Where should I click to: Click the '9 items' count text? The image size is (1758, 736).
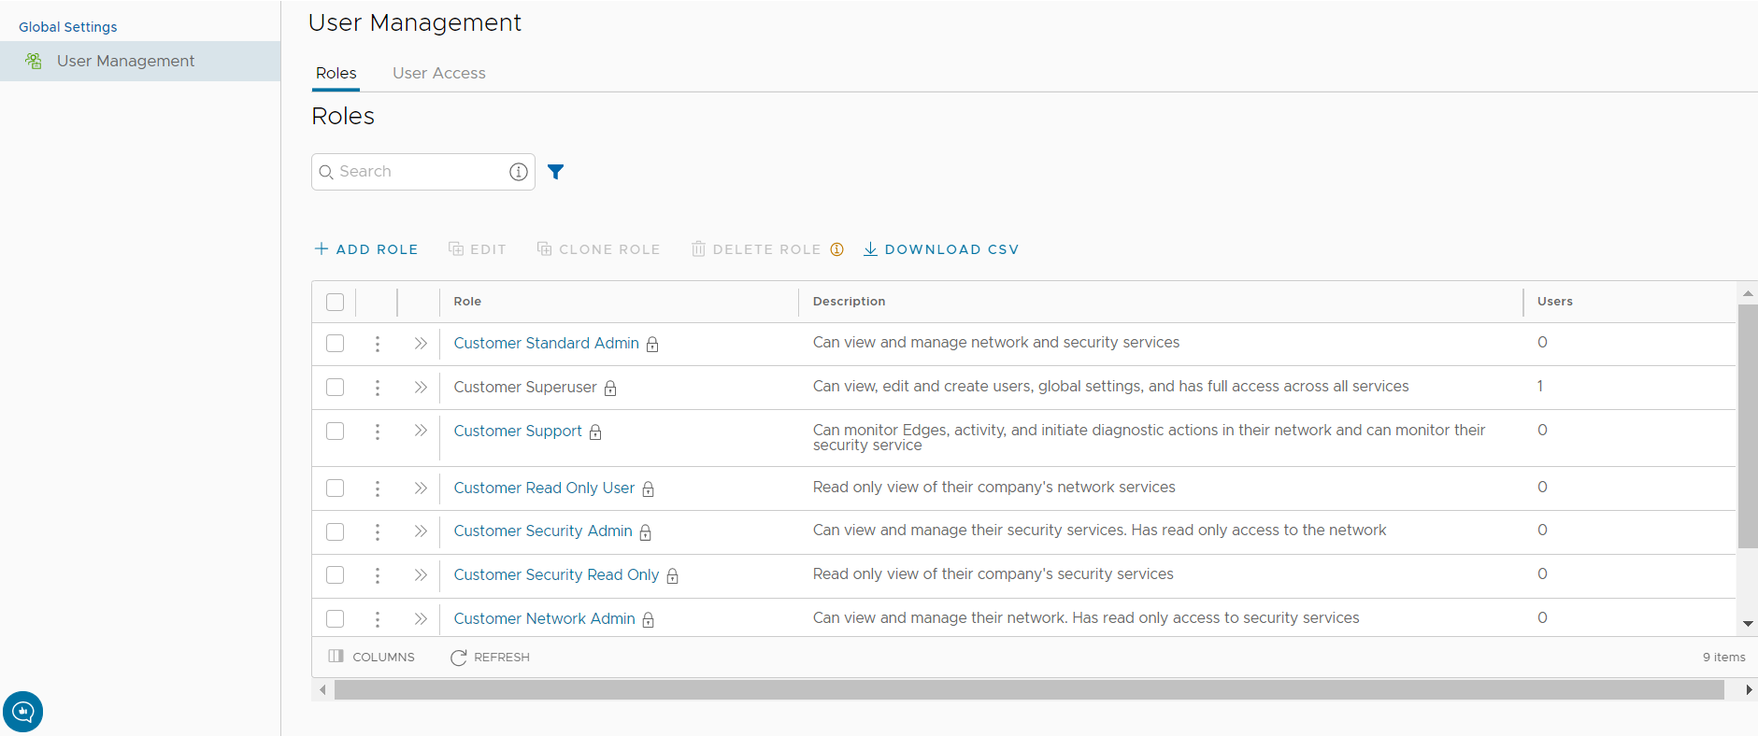click(1723, 658)
